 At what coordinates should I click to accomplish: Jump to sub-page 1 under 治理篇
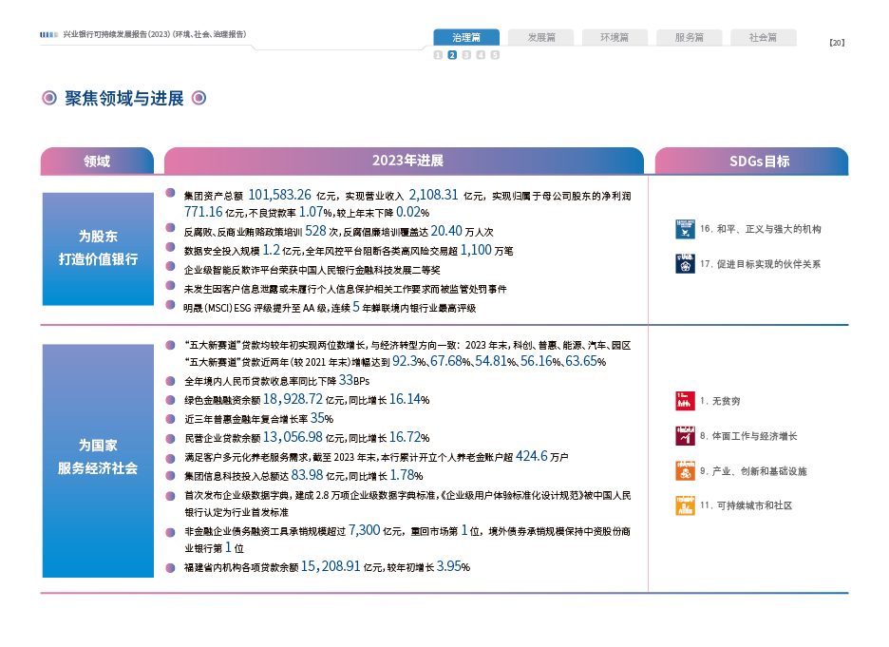pos(438,55)
